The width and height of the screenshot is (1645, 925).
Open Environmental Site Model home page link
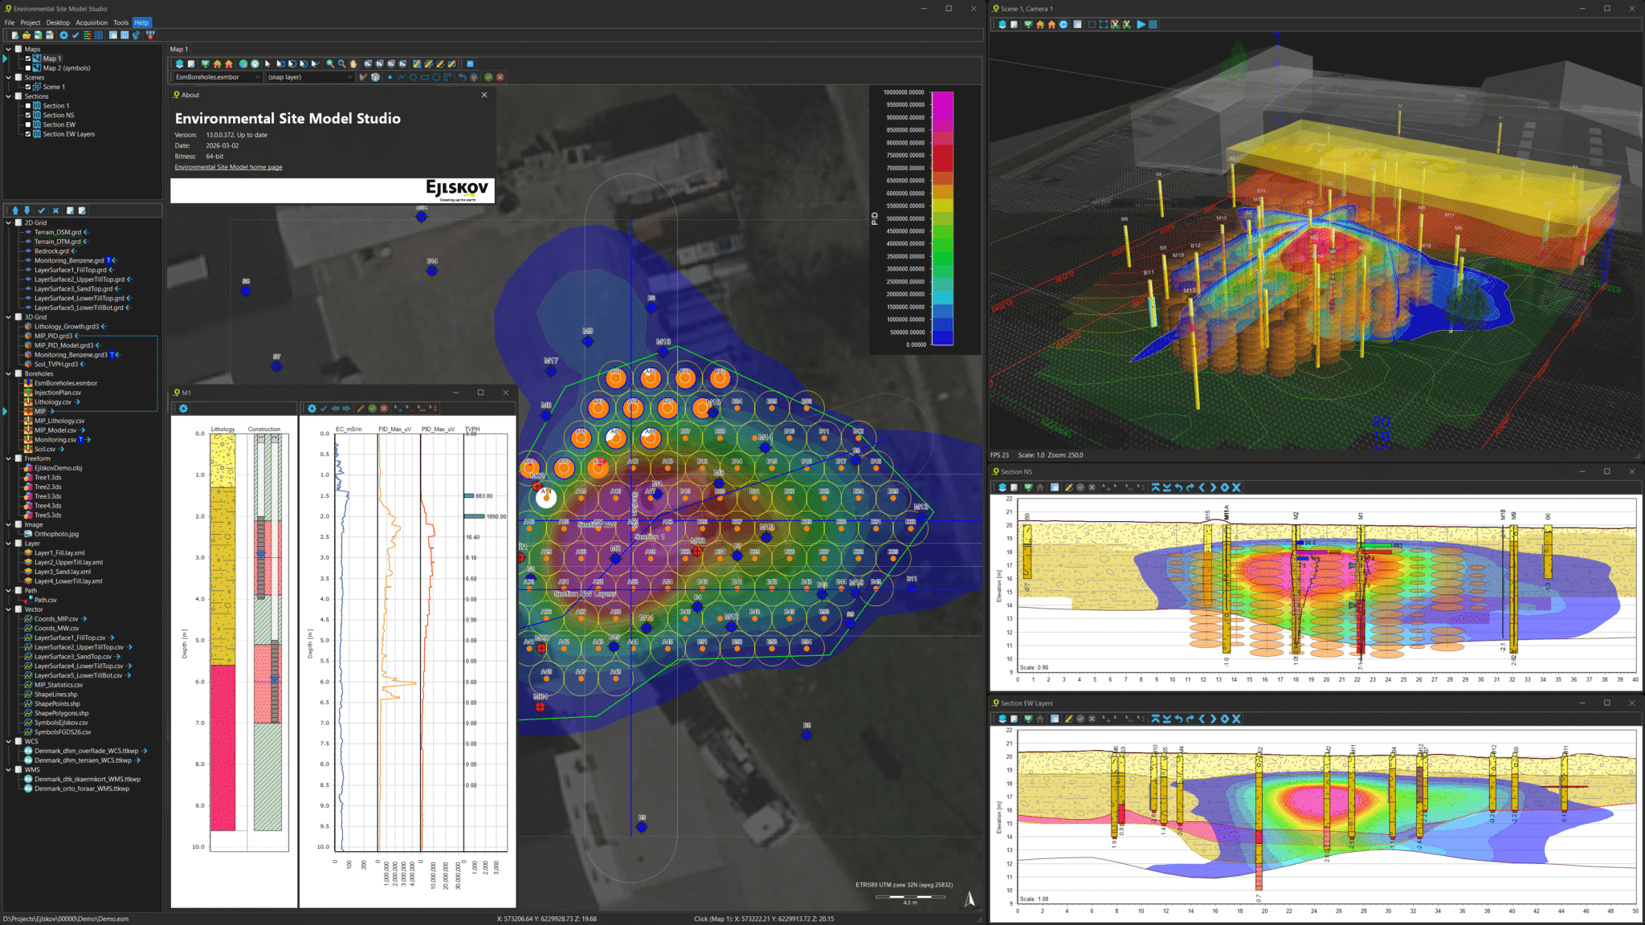point(228,167)
